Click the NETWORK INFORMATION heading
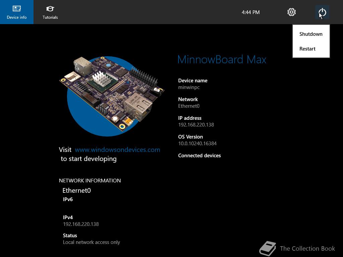This screenshot has width=343, height=257. [90, 180]
